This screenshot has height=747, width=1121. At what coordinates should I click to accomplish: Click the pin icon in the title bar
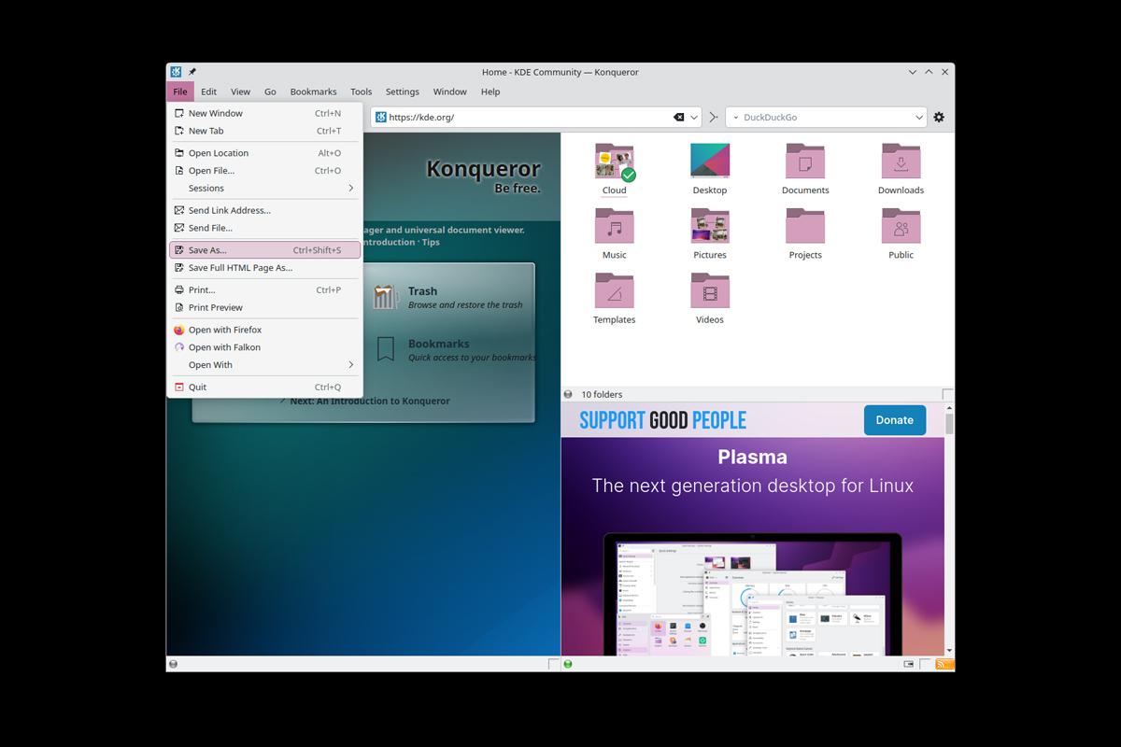tap(192, 72)
